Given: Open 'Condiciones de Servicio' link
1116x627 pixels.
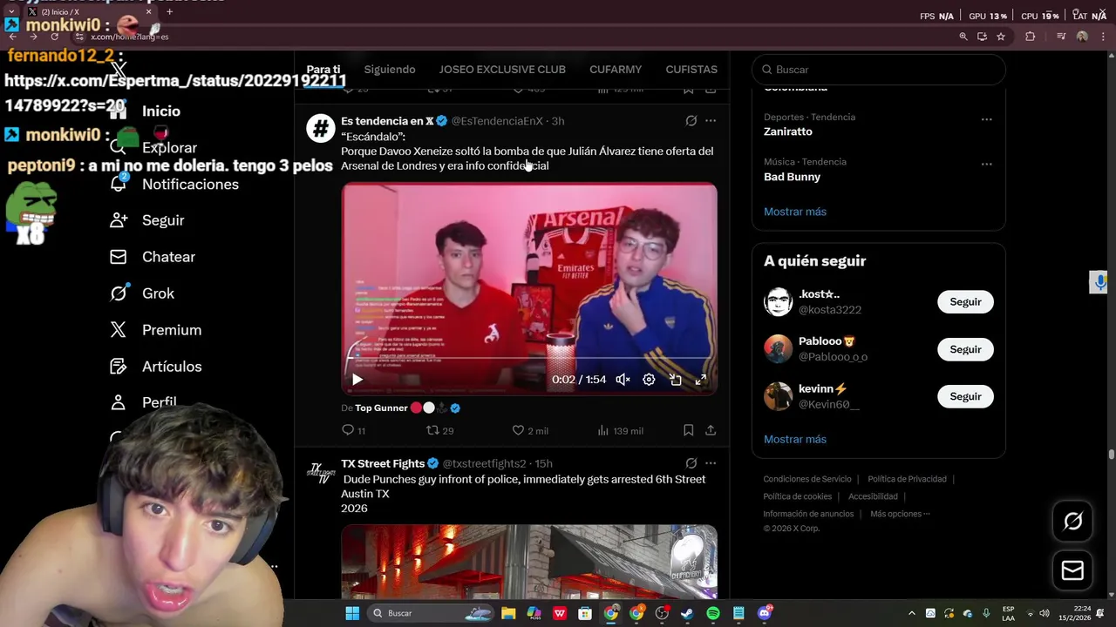Looking at the screenshot, I should click(807, 479).
